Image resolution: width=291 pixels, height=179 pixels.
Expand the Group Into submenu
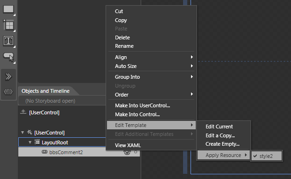click(152, 77)
